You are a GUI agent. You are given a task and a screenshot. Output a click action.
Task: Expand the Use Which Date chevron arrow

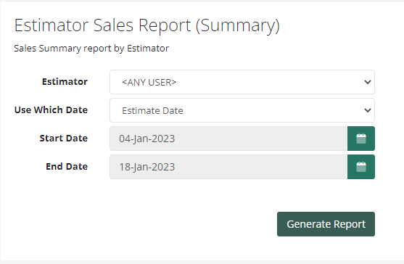point(368,110)
